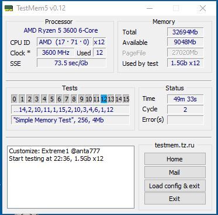Click the highlighted test box 12
Viewport: 218px width, 215px height.
click(x=104, y=99)
